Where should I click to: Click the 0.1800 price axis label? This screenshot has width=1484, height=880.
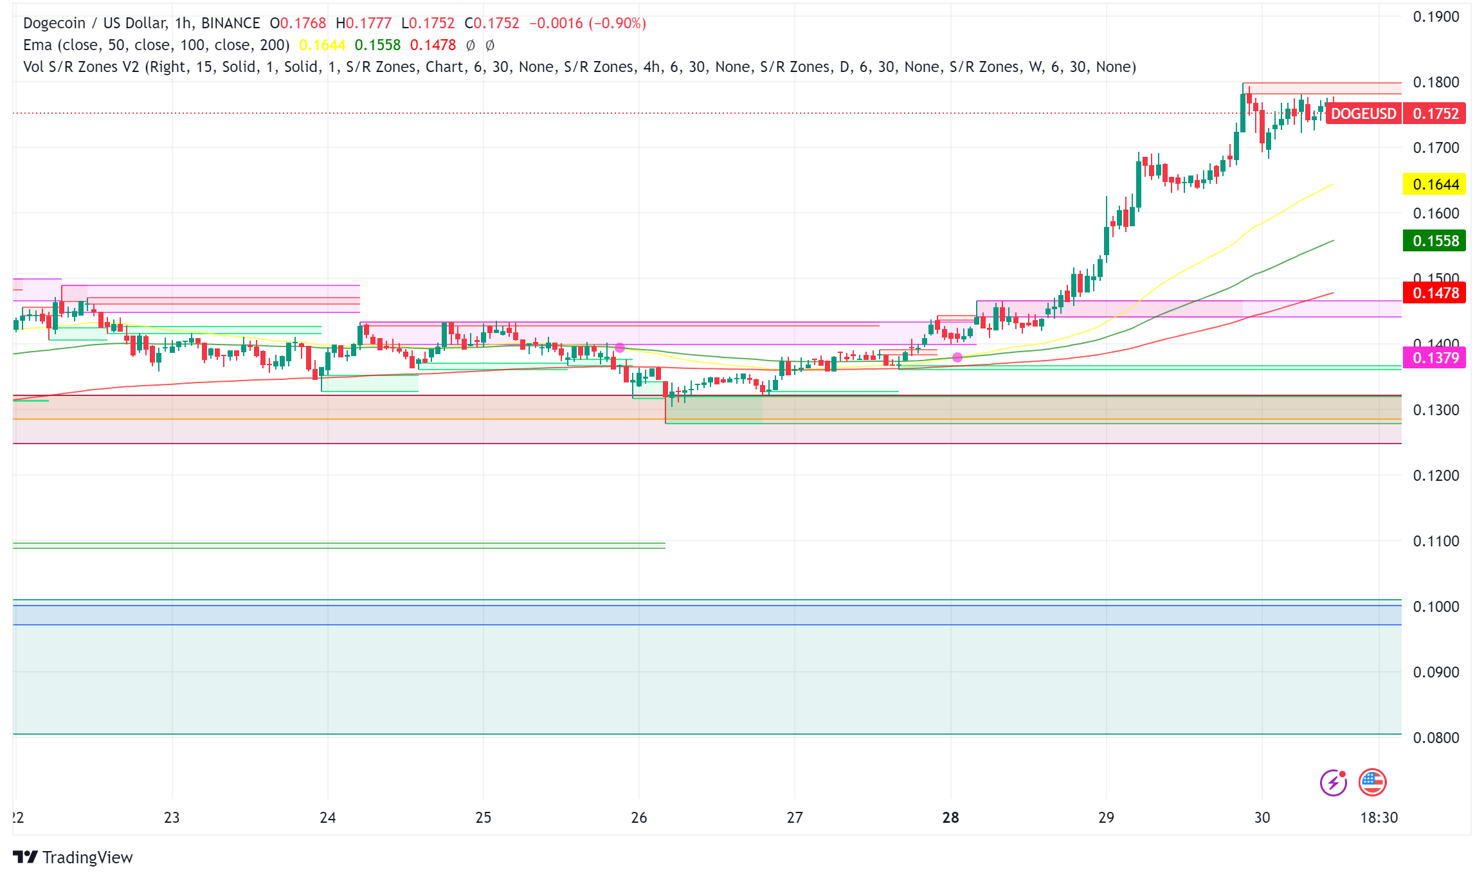pos(1436,82)
